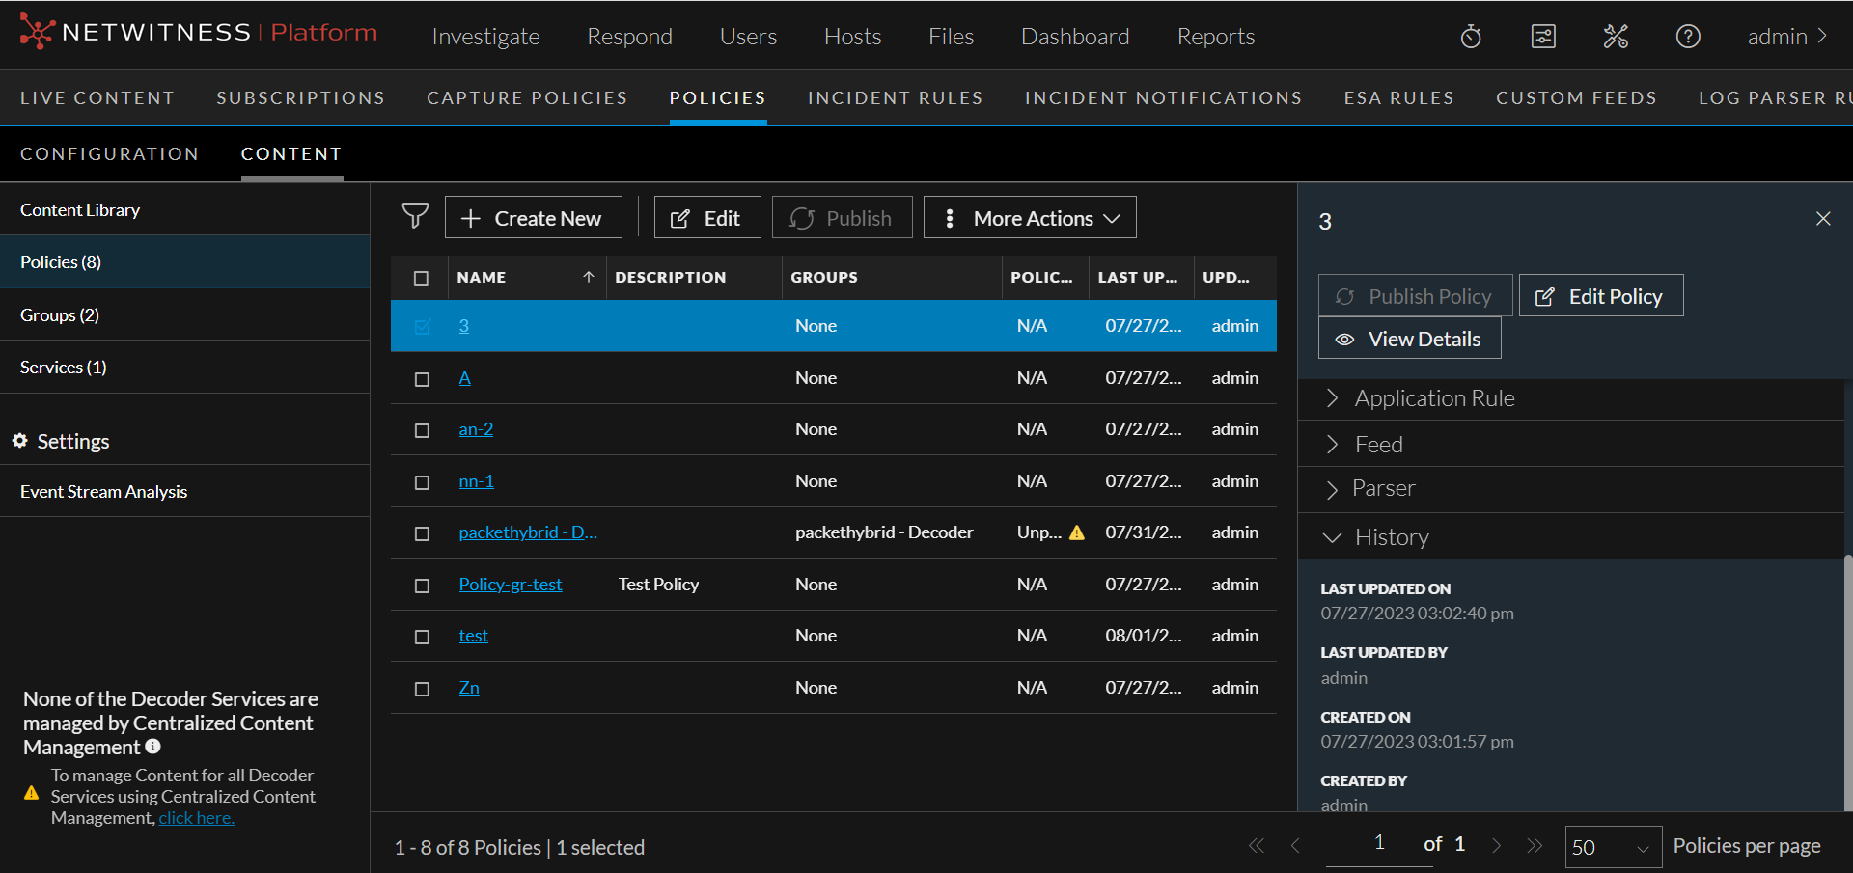Open the stopwatch jobs icon
The height and width of the screenshot is (873, 1853).
tap(1470, 37)
